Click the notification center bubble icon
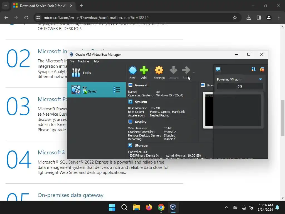The width and height of the screenshot is (285, 214). tap(218, 69)
